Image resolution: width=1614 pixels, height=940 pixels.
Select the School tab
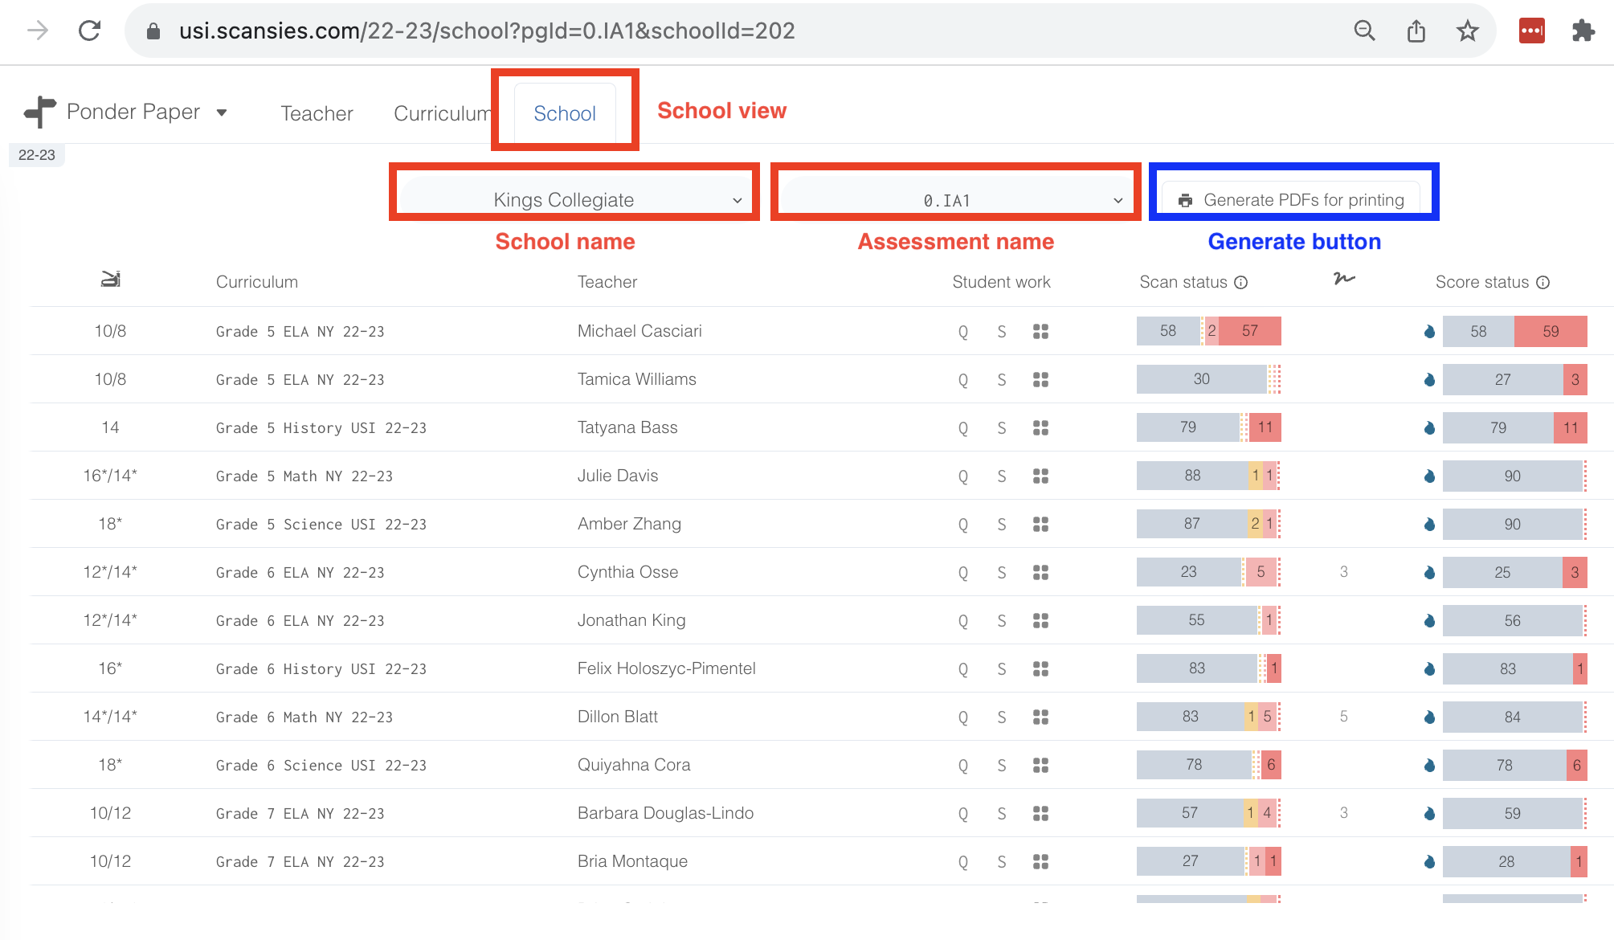coord(565,113)
